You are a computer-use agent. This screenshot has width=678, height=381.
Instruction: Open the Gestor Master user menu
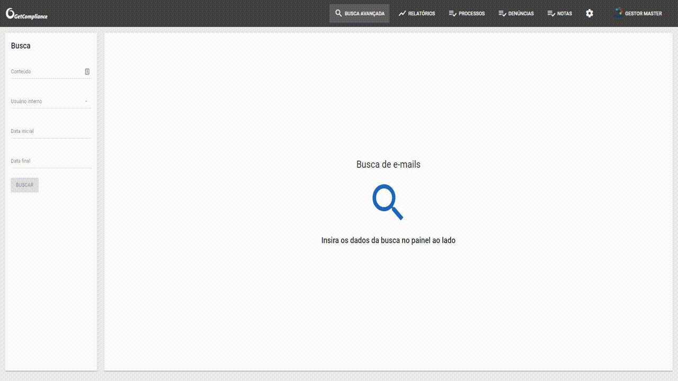tap(643, 14)
